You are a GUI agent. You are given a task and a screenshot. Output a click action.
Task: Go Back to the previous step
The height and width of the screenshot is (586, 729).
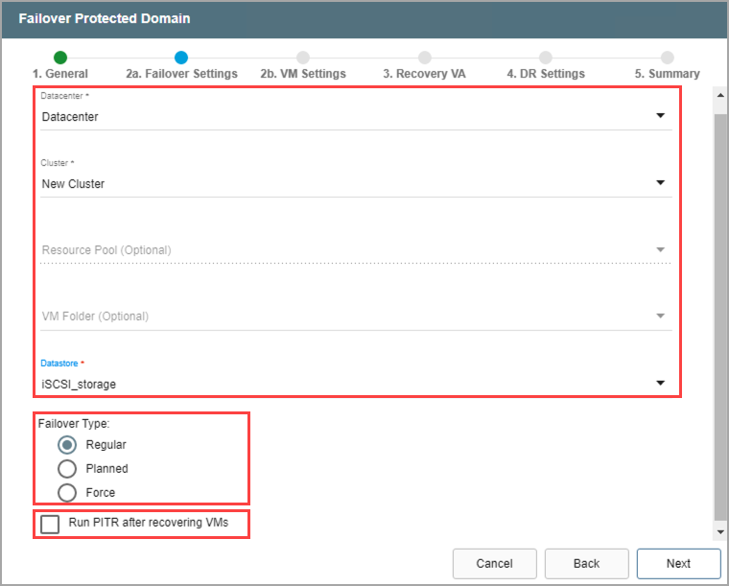[586, 564]
